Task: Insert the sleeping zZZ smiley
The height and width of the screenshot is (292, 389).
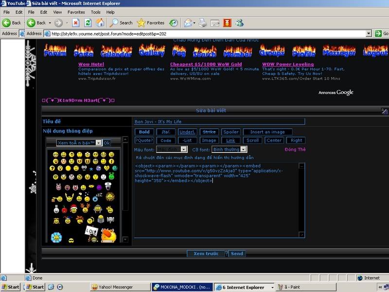Action: point(97,197)
